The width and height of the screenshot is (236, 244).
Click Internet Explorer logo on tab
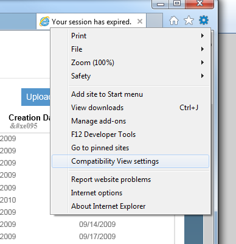tap(44, 21)
